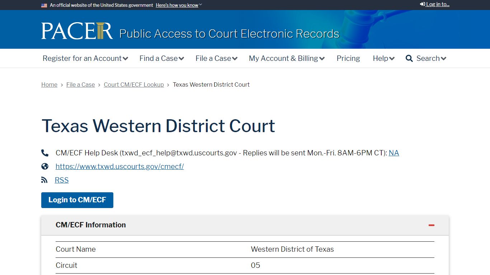
Task: Click the circuit value "05"
Action: pyautogui.click(x=255, y=265)
